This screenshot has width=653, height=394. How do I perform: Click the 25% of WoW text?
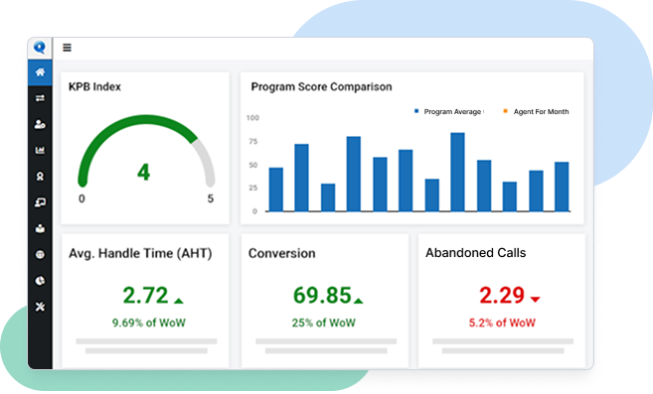324,323
